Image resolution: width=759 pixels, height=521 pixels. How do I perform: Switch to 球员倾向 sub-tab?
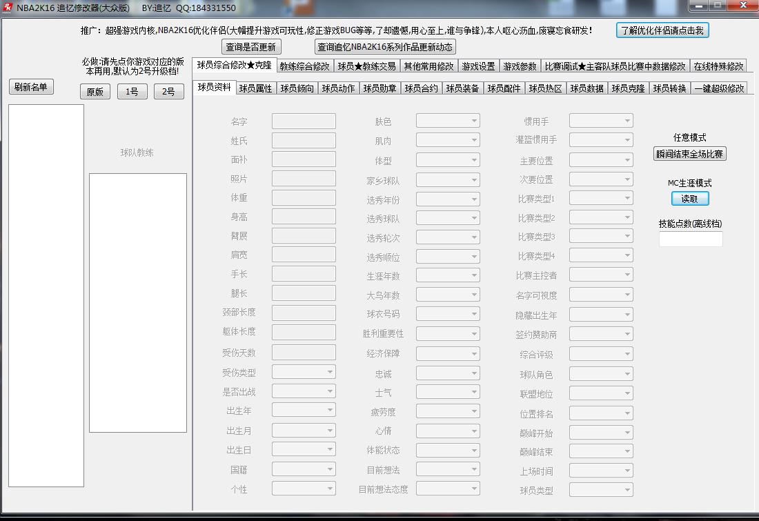(x=297, y=88)
